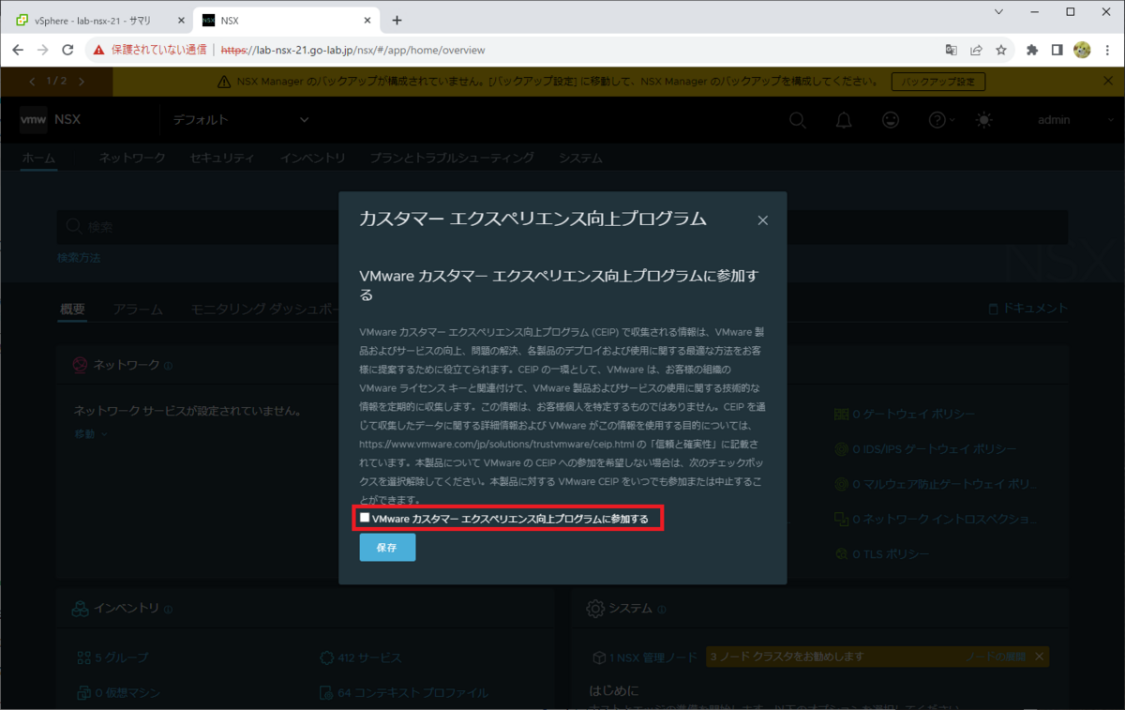Bookmark this page with the star icon
Viewport: 1125px width, 710px height.
pyautogui.click(x=1001, y=50)
